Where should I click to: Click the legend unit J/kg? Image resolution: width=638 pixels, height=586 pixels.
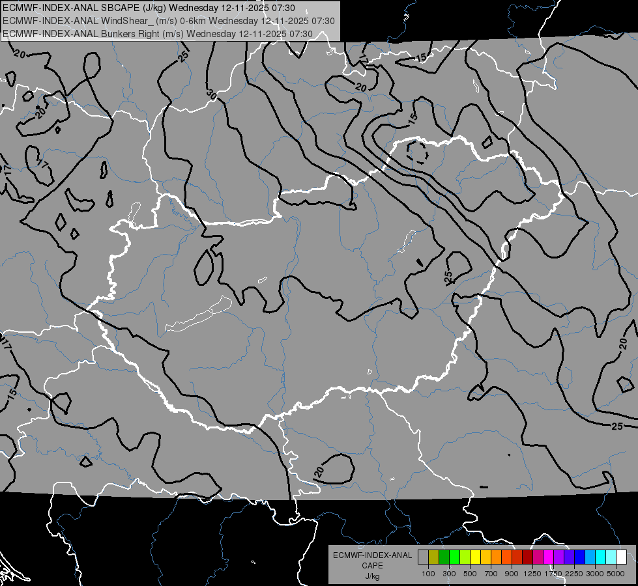click(x=372, y=576)
